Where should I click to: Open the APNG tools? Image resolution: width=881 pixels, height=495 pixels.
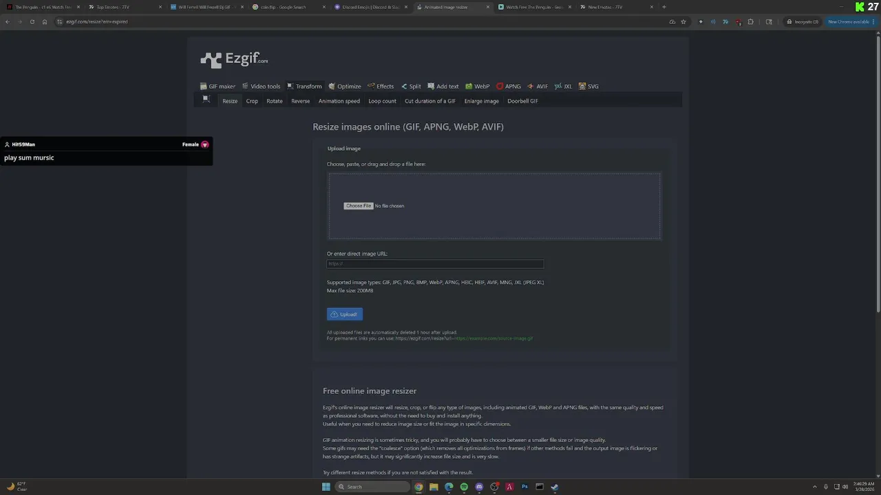click(509, 87)
